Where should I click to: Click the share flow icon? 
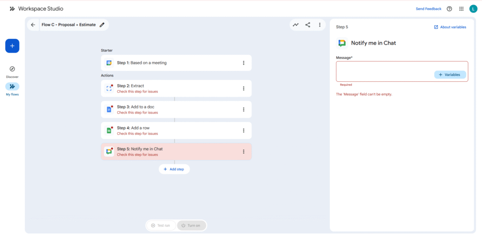click(308, 25)
